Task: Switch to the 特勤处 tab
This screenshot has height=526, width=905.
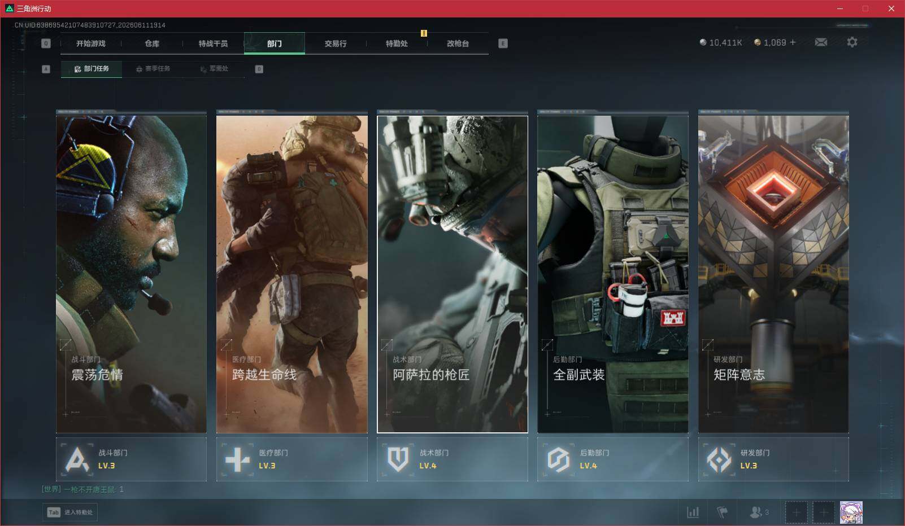Action: click(397, 43)
